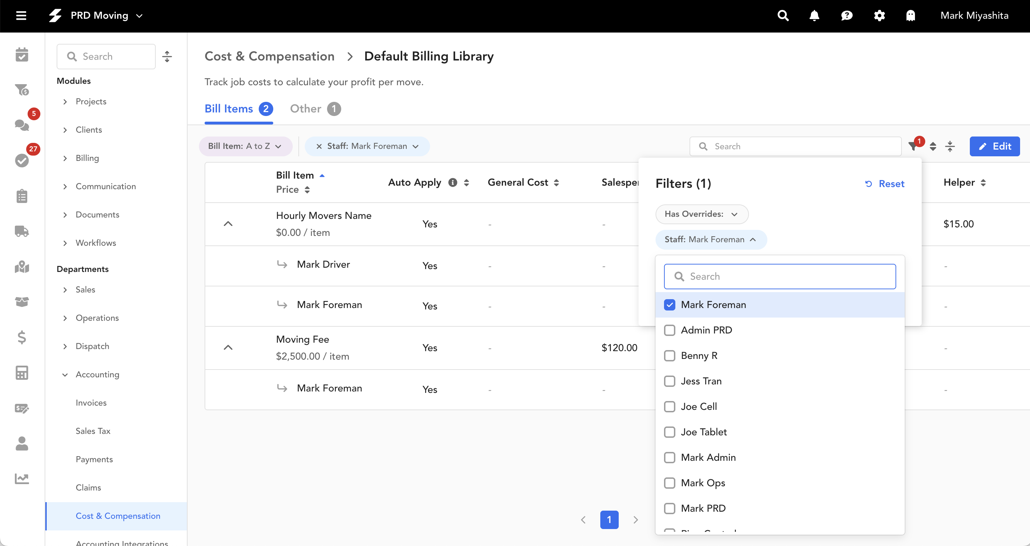Click the staff filter search field
Viewport: 1030px width, 546px height.
pyautogui.click(x=780, y=277)
